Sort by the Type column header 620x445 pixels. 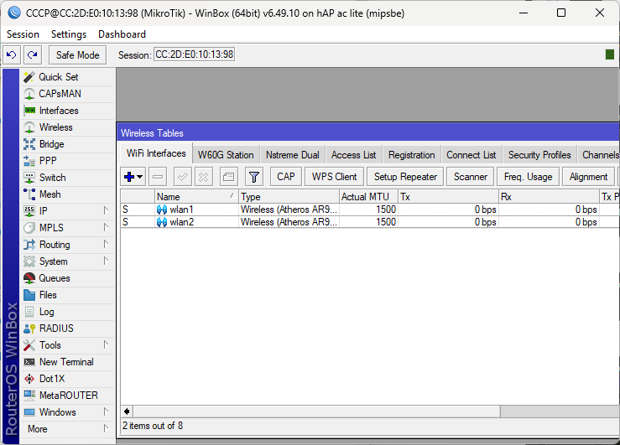tap(289, 197)
